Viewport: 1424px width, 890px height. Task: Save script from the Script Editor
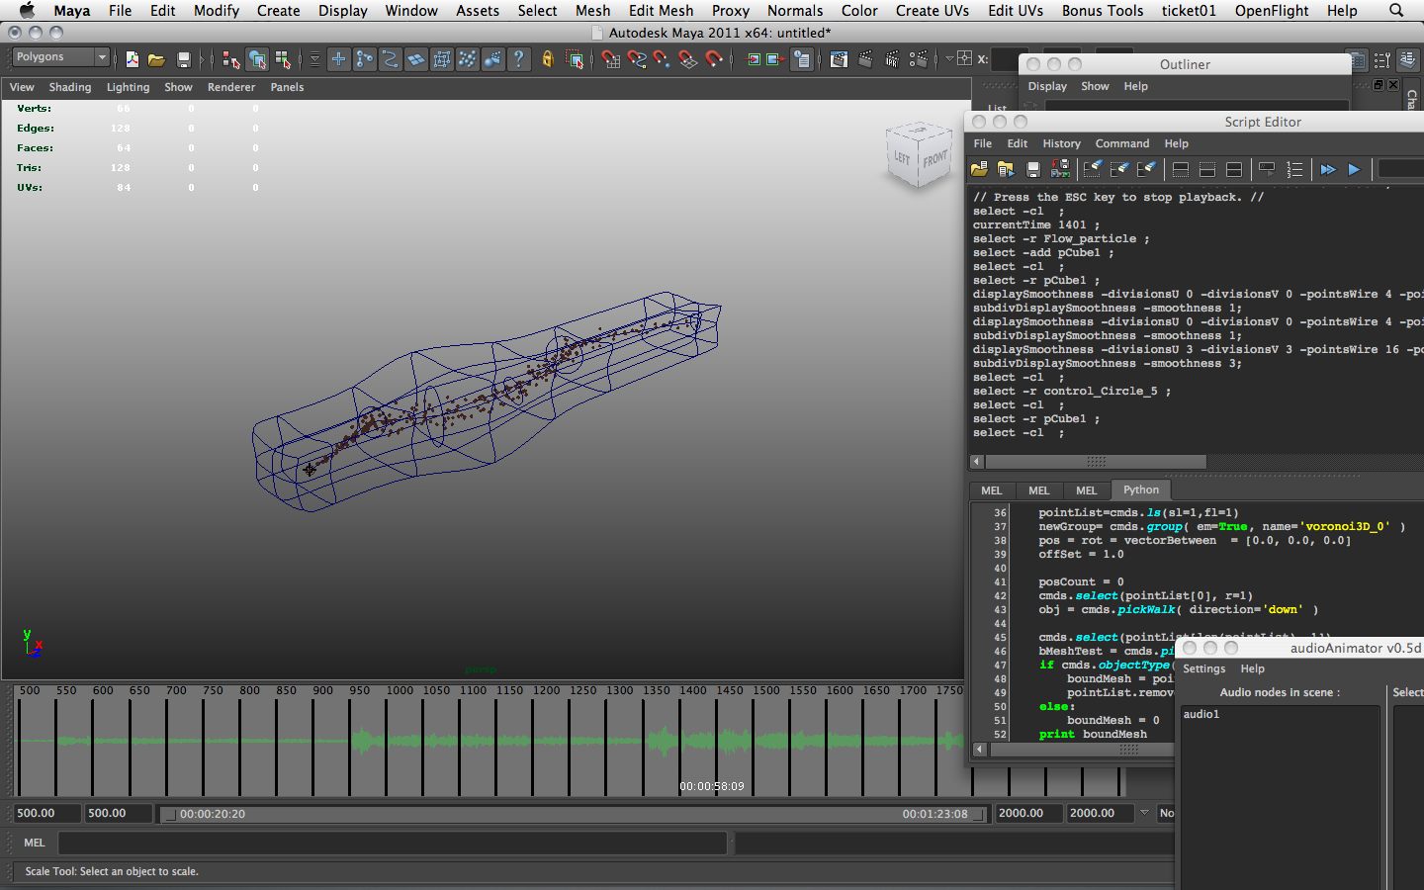pos(1032,169)
